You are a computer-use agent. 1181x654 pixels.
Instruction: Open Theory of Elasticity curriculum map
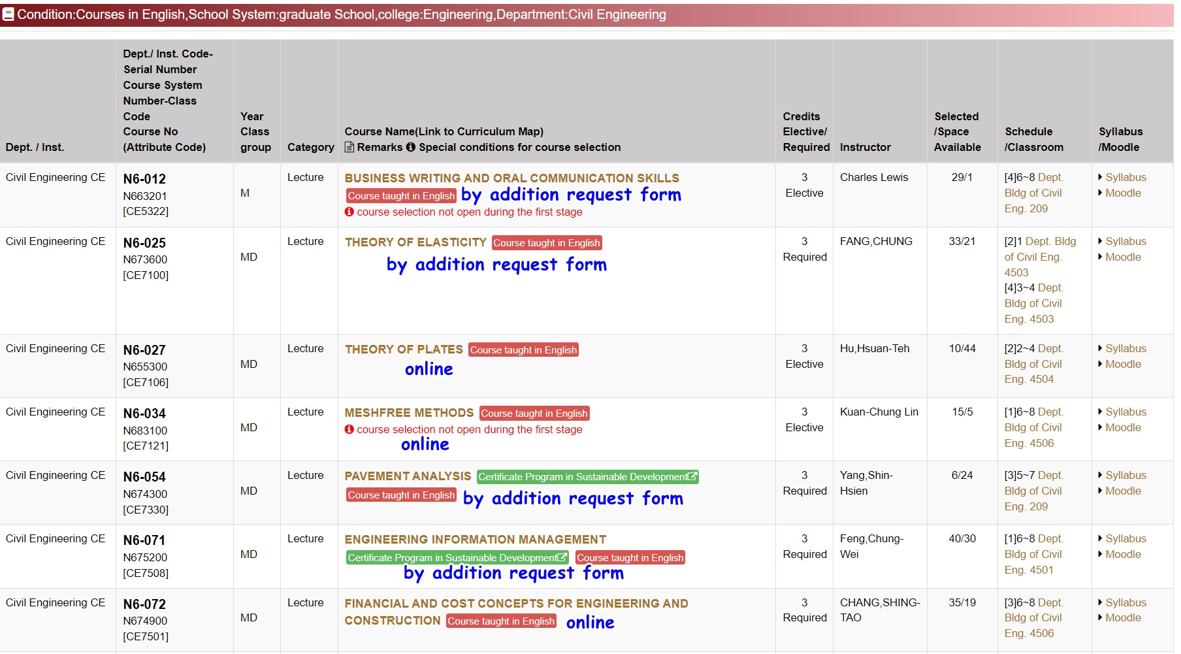point(415,242)
